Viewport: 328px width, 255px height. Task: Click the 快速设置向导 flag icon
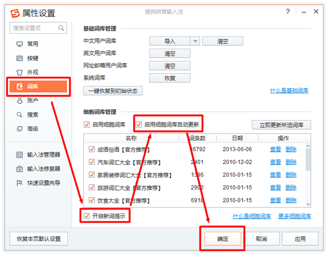[x=20, y=183]
